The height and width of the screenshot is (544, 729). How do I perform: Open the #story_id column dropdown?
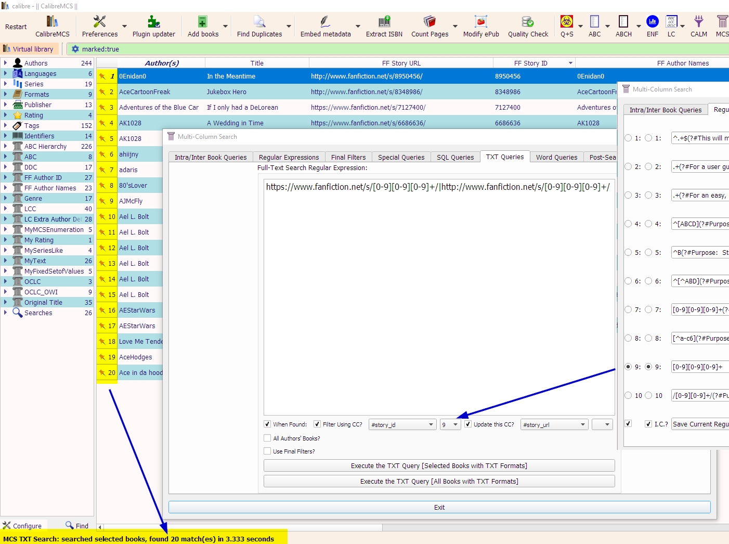402,424
